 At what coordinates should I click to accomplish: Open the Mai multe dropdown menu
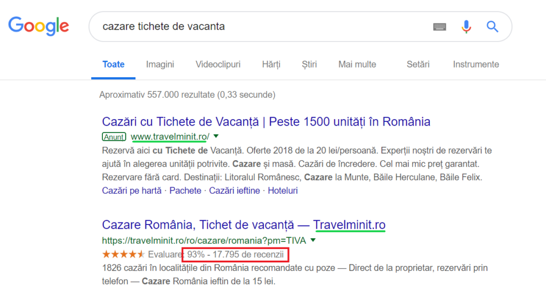pos(357,64)
